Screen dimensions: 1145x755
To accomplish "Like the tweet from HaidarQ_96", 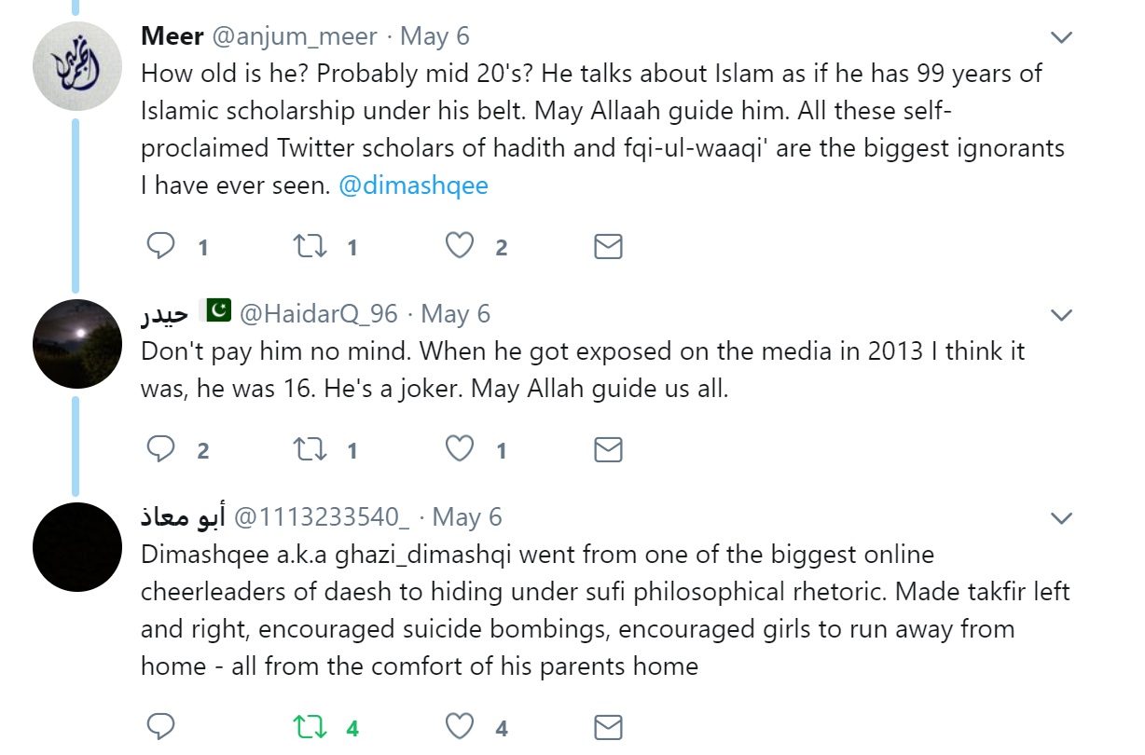I will tap(459, 450).
